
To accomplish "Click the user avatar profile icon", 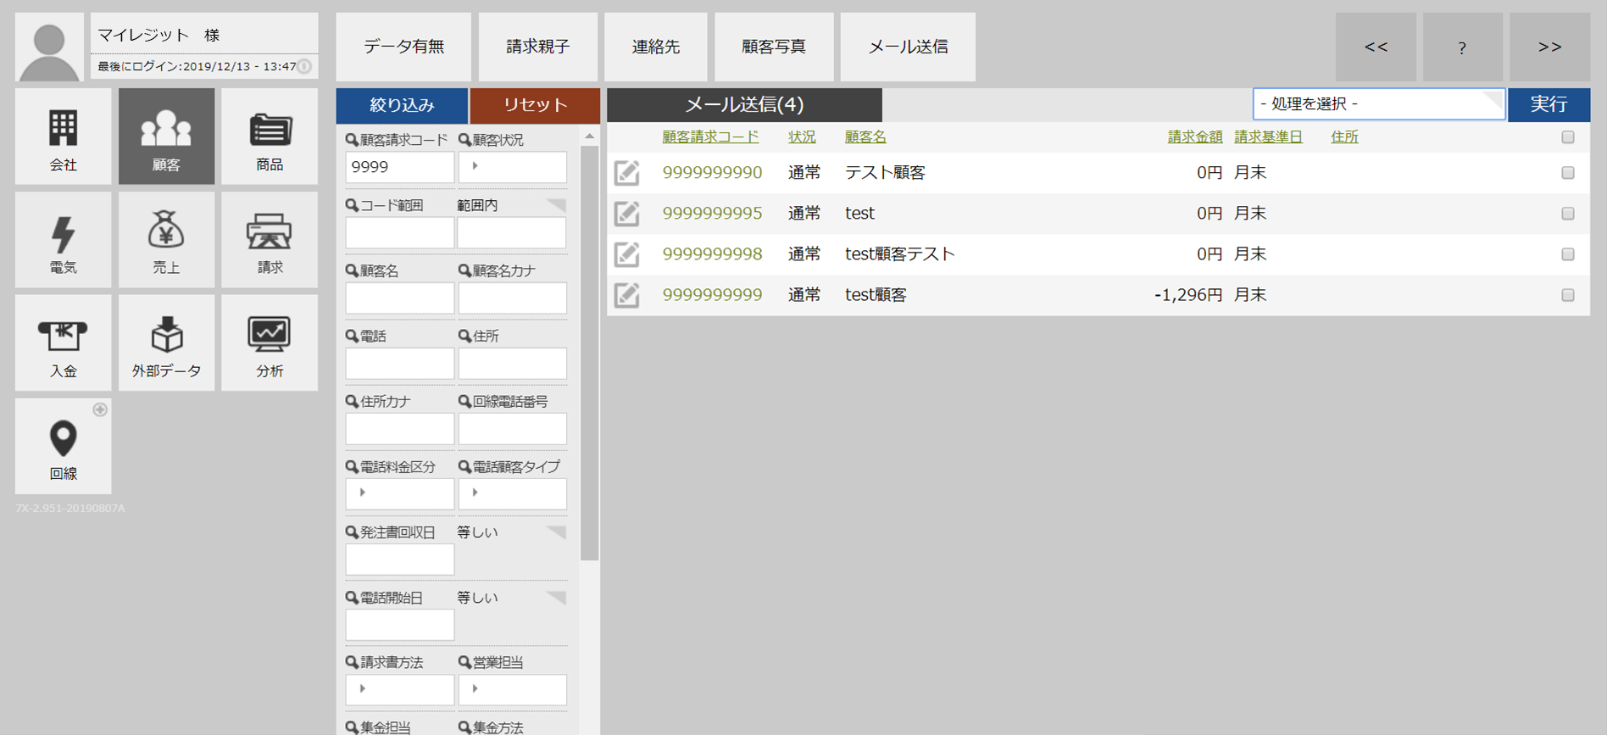I will point(49,47).
